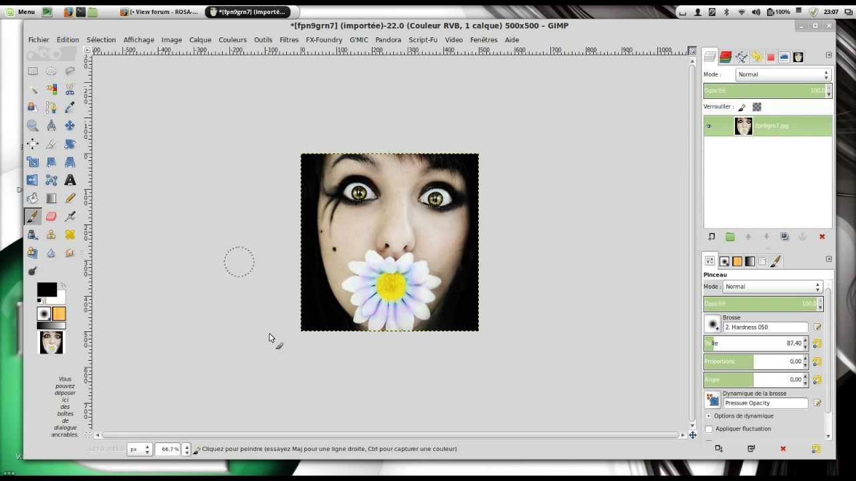This screenshot has width=856, height=481.
Task: Open the layer Mode dropdown in Layers panel
Action: [x=783, y=74]
